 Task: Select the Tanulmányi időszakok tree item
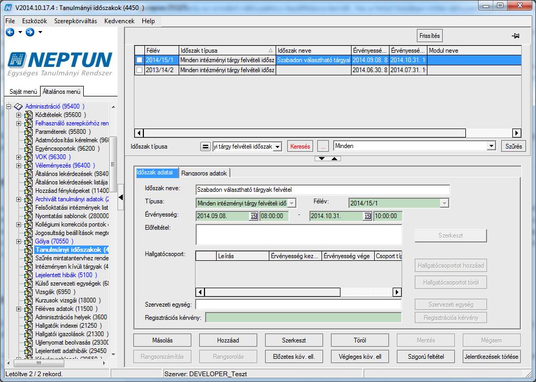pyautogui.click(x=72, y=250)
